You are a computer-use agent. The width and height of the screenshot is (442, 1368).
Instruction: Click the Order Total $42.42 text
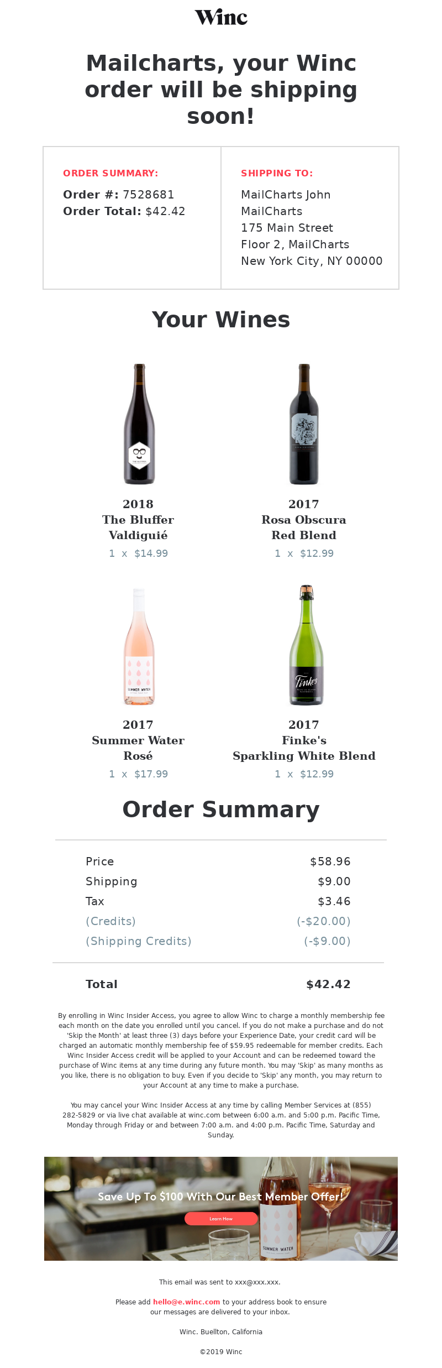(x=124, y=211)
